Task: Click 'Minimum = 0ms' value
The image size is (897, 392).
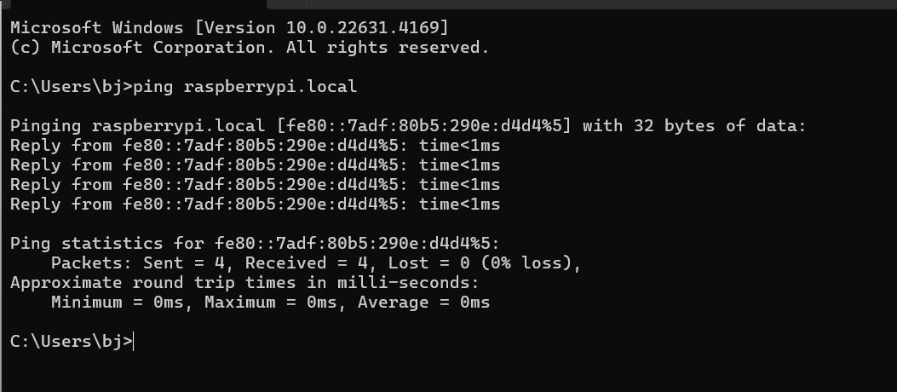Action: point(118,303)
